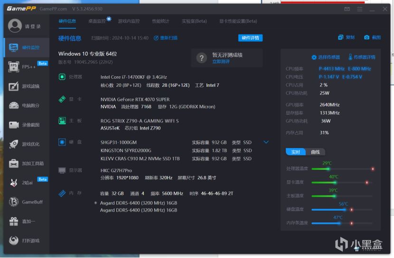Click the 显卡温度 40℃ bar
Viewport: 394px width, 258px height.
point(343,183)
